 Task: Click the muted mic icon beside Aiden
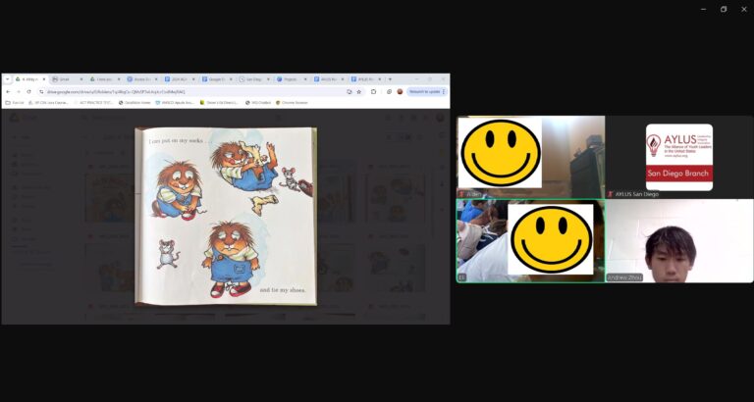[461, 194]
